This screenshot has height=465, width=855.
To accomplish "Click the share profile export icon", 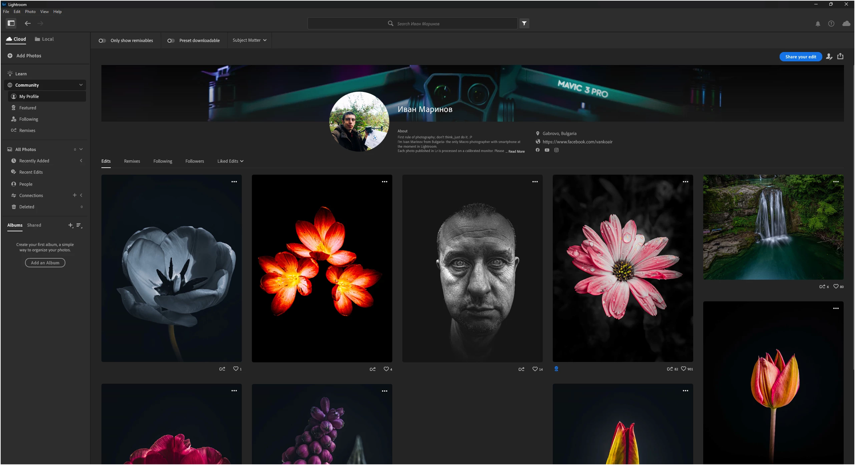I will [840, 56].
